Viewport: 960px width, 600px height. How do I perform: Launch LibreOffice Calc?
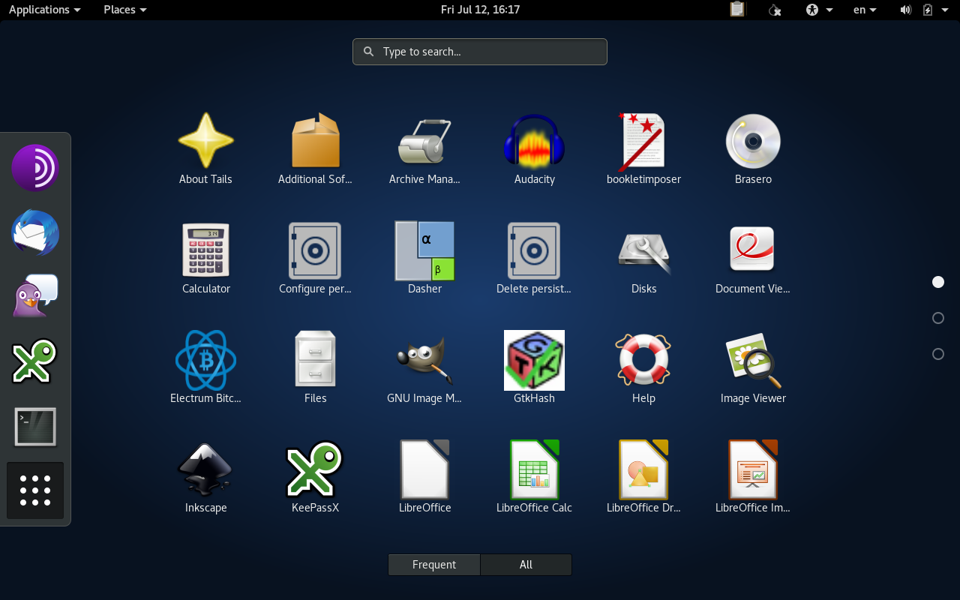click(534, 477)
